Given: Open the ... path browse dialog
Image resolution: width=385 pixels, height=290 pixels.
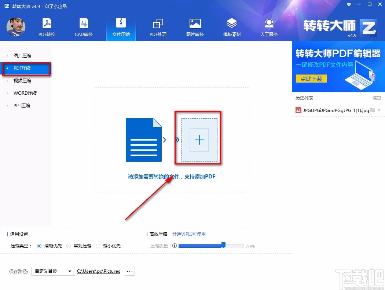Looking at the screenshot, I should [x=129, y=271].
